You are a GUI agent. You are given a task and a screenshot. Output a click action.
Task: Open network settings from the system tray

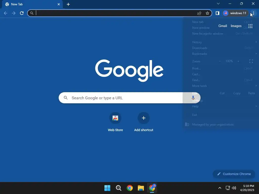point(228,188)
